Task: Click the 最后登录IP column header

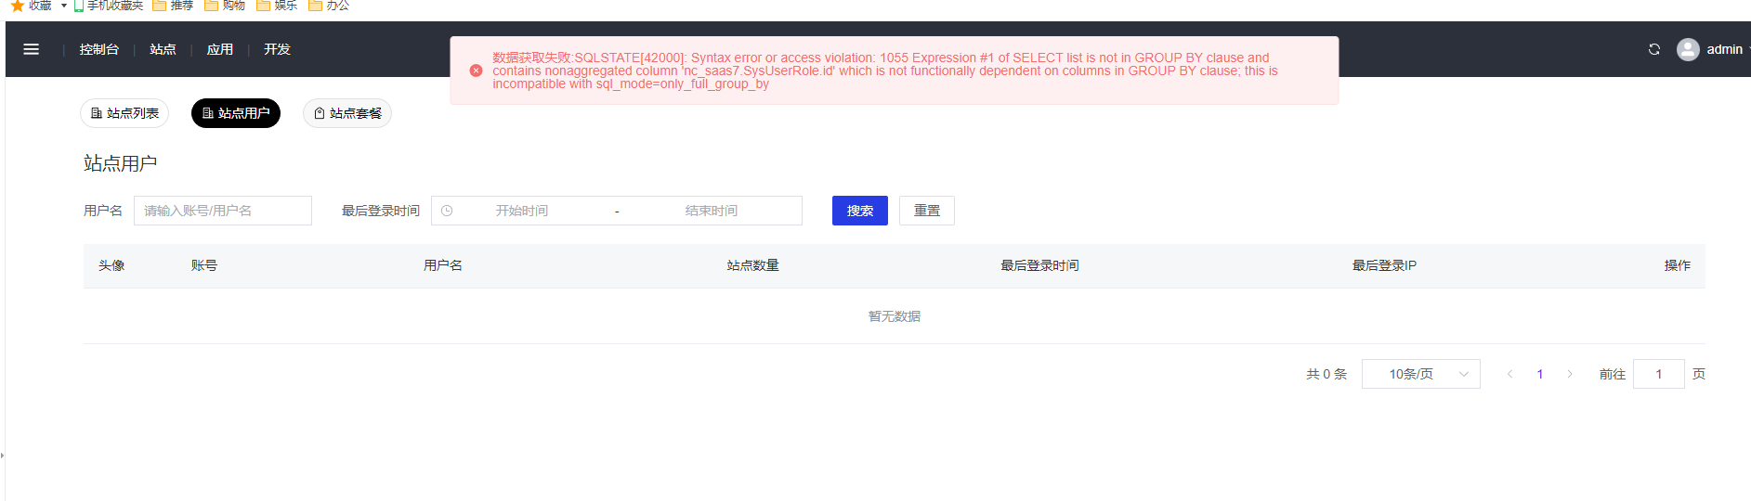Action: point(1384,265)
